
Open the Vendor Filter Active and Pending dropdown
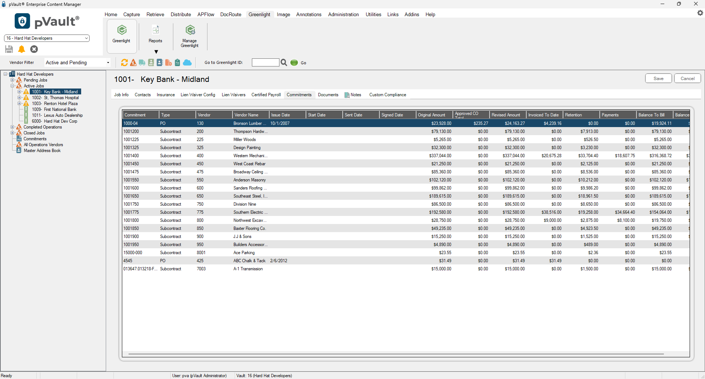click(78, 63)
